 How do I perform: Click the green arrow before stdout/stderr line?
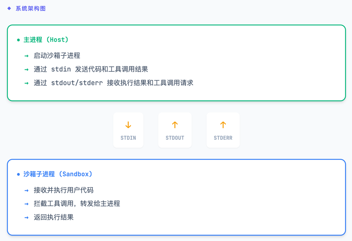(27, 83)
